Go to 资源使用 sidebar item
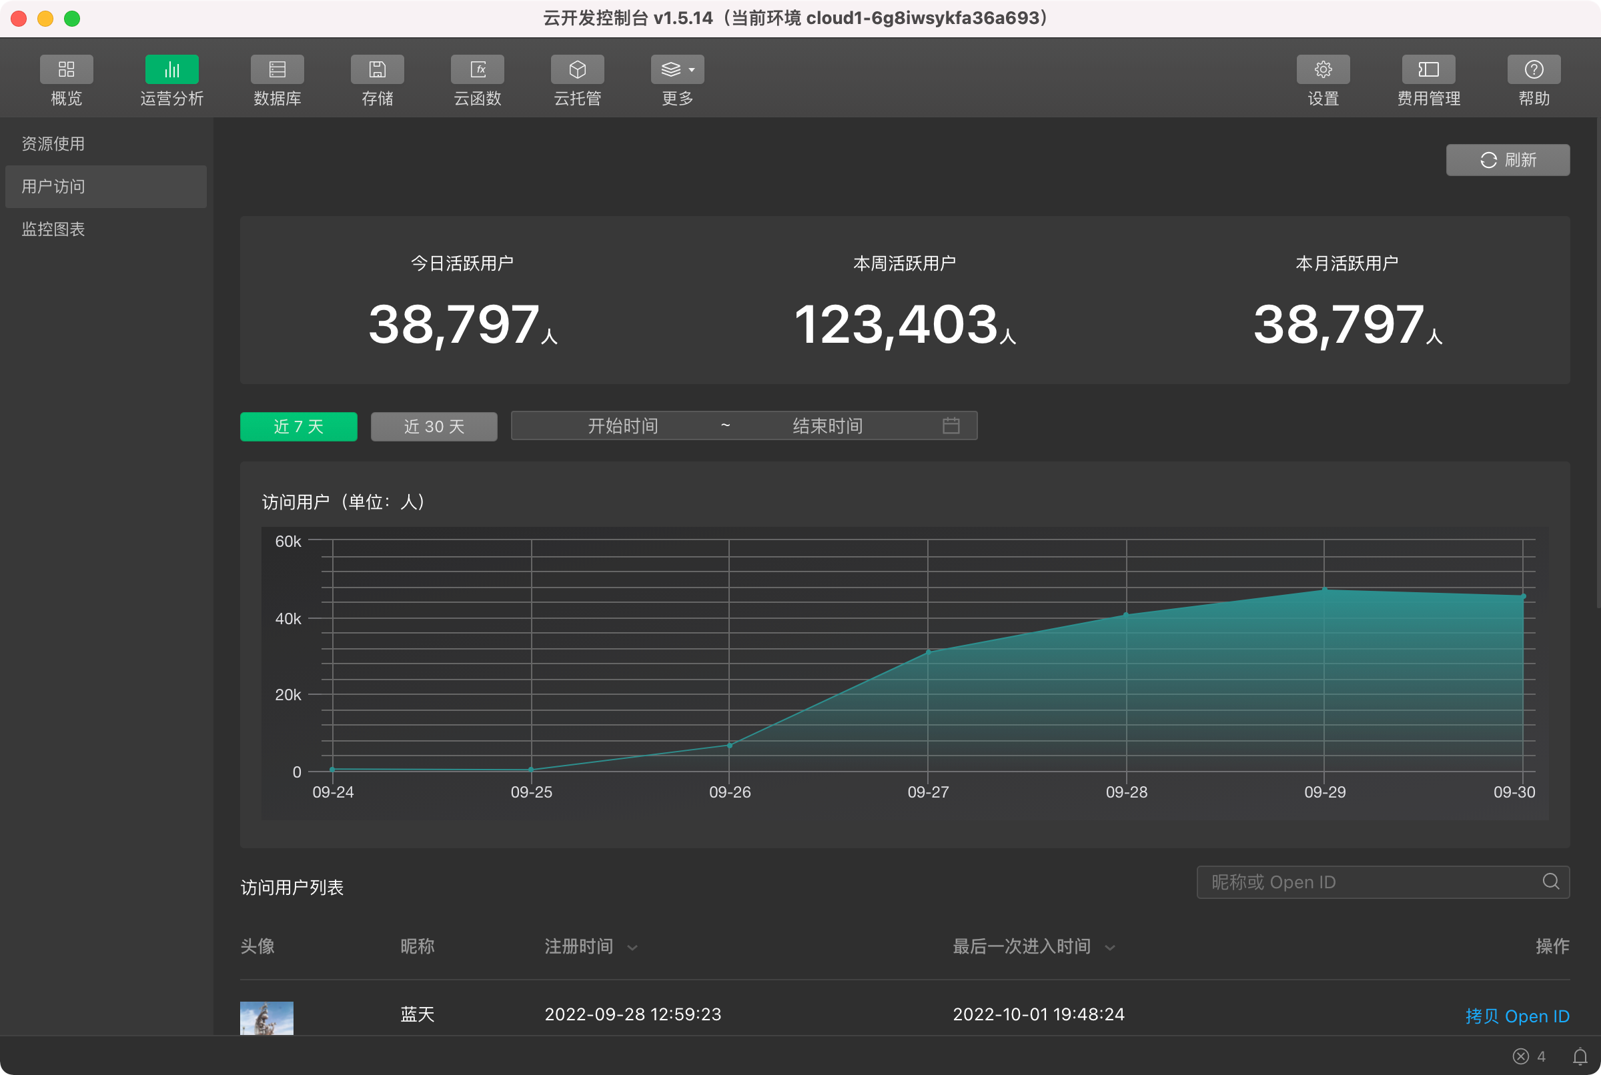 pyautogui.click(x=53, y=144)
